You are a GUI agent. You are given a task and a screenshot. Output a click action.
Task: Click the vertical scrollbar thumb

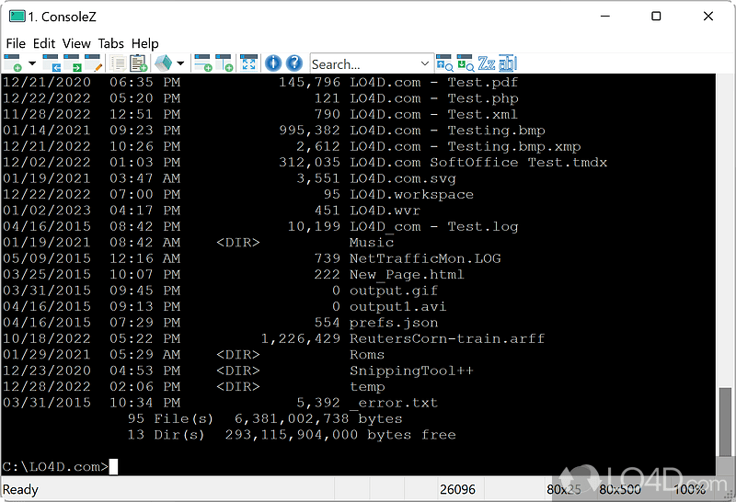[x=725, y=421]
